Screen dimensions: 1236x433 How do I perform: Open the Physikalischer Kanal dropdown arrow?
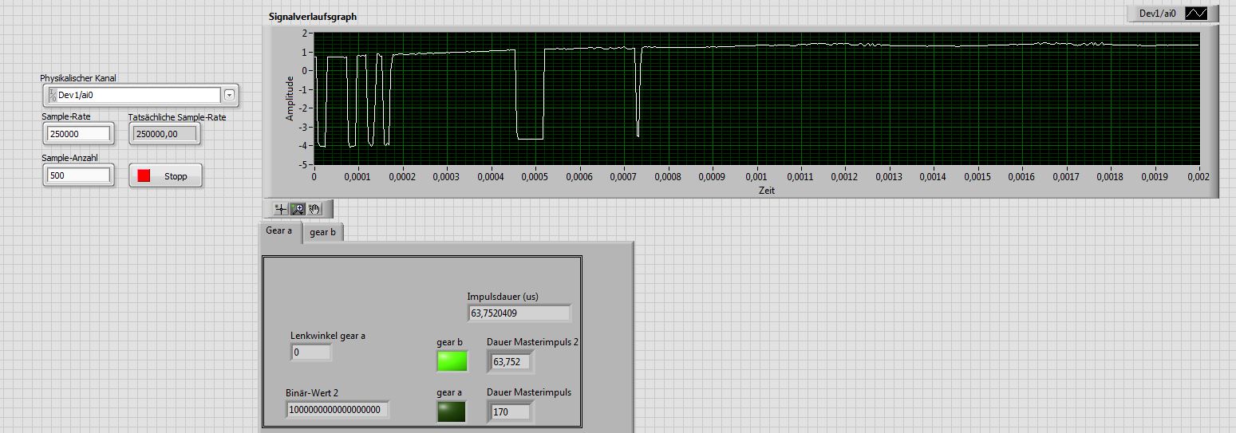(x=230, y=95)
